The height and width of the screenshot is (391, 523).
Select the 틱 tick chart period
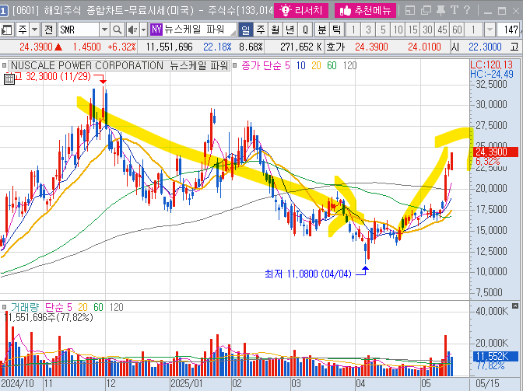click(337, 30)
